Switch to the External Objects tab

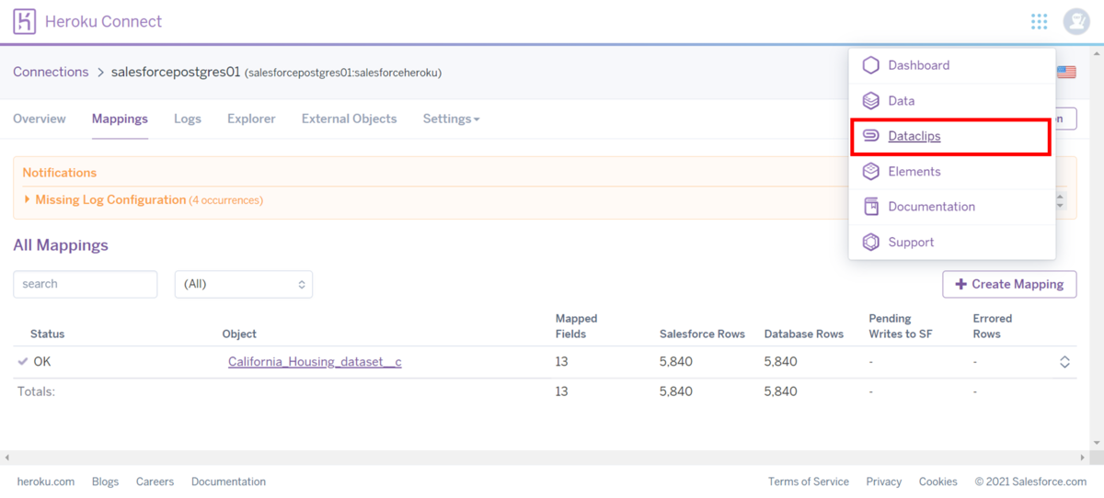click(x=349, y=119)
